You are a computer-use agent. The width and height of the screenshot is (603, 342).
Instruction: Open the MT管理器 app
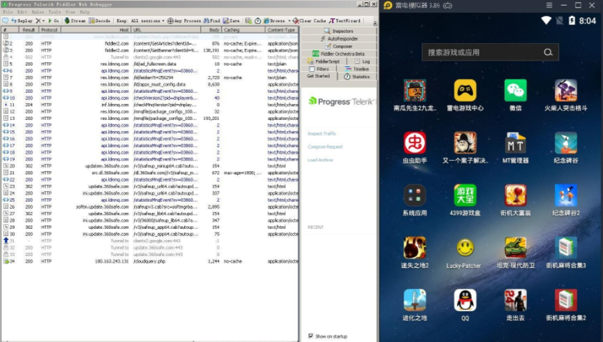(x=516, y=147)
